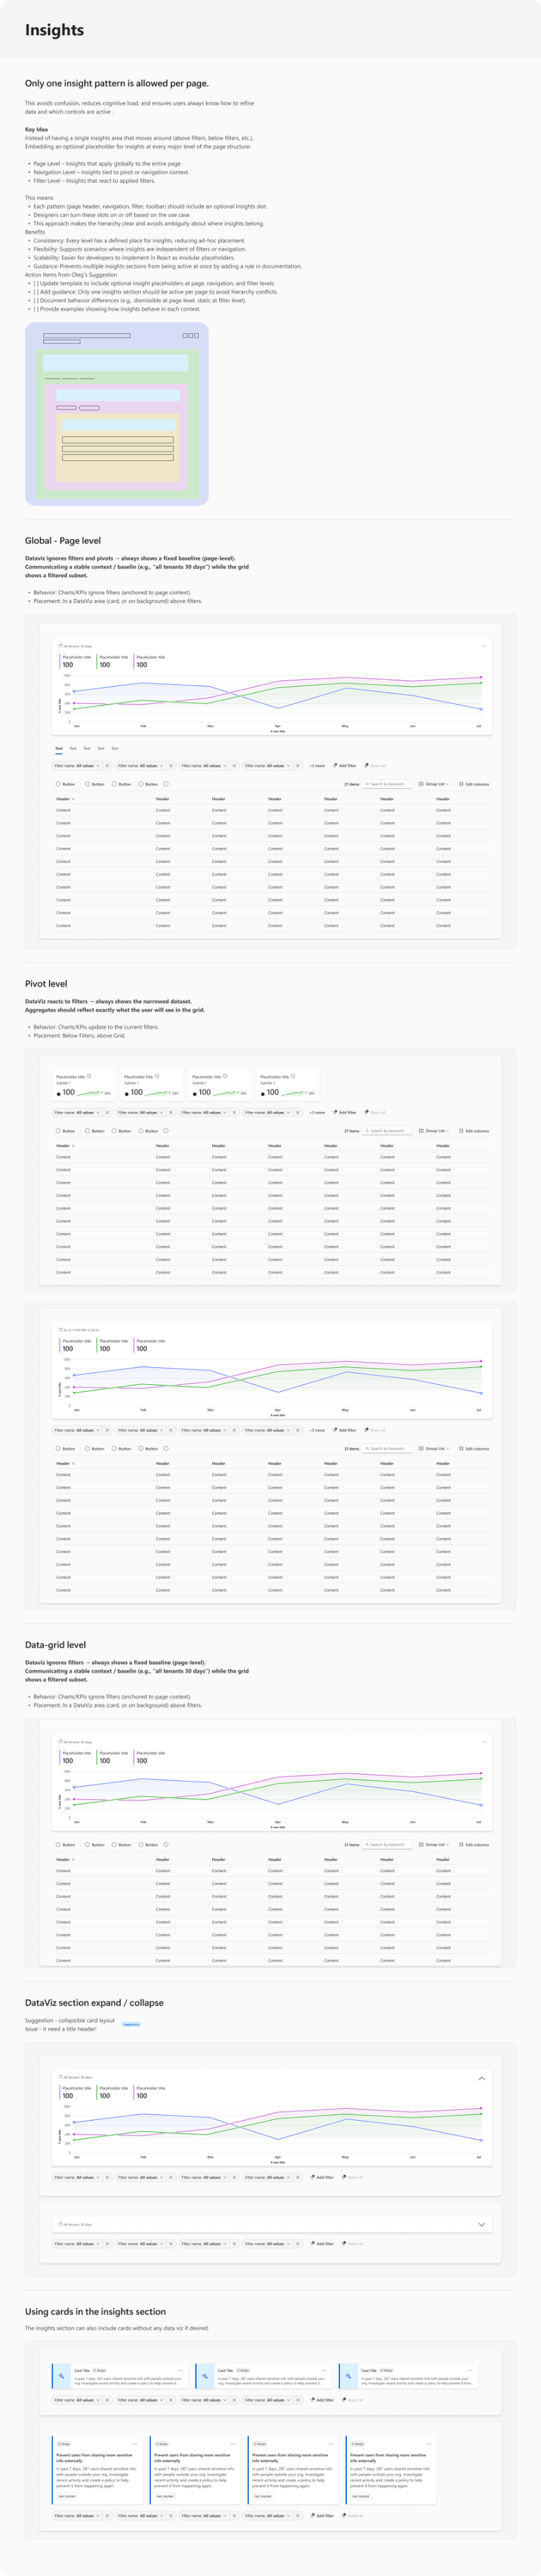Image resolution: width=541 pixels, height=2576 pixels.
Task: Click 'Using cards in the insights section' heading
Action: point(95,2312)
